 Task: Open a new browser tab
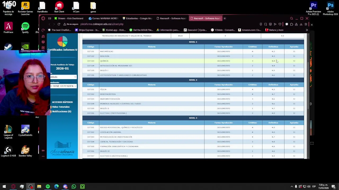225,18
